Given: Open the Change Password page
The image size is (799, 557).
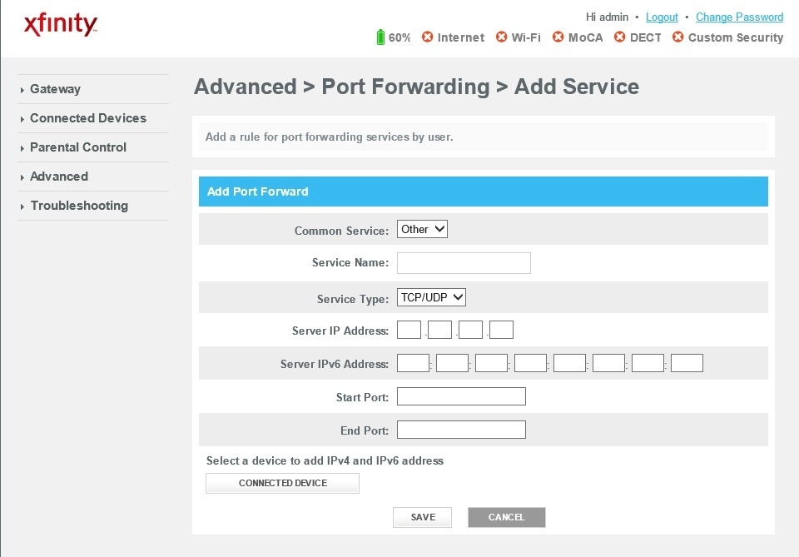Looking at the screenshot, I should click(739, 17).
